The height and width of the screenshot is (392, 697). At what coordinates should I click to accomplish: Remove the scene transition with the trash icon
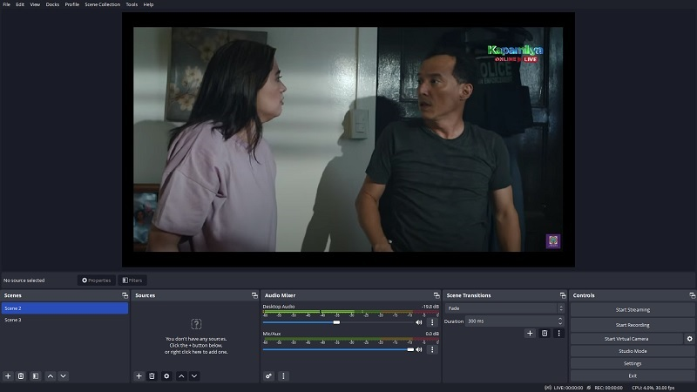click(545, 333)
